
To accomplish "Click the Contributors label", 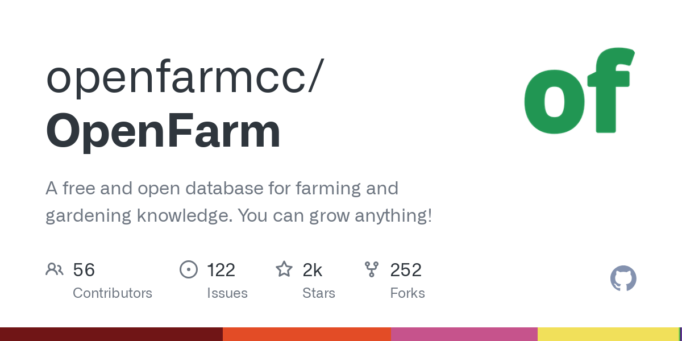I will pyautogui.click(x=113, y=293).
